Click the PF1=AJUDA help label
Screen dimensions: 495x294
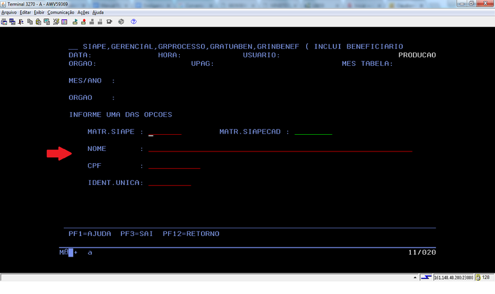(90, 233)
